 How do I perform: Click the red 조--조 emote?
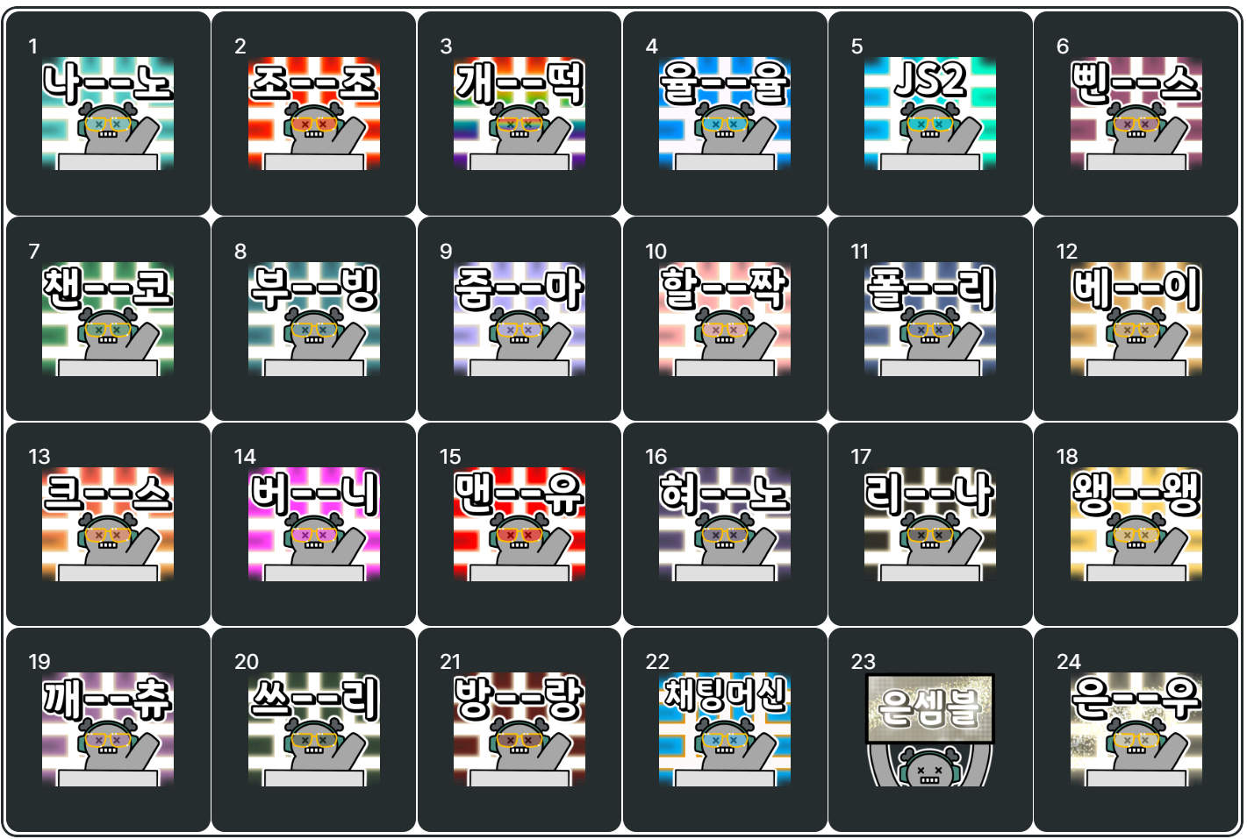coord(314,113)
